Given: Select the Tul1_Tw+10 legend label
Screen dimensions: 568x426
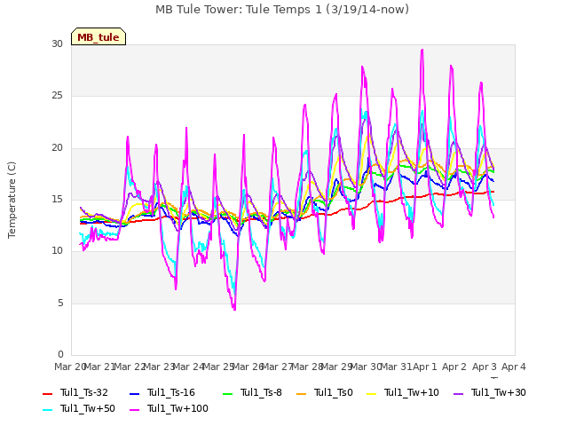Looking at the screenshot, I should pyautogui.click(x=412, y=392).
